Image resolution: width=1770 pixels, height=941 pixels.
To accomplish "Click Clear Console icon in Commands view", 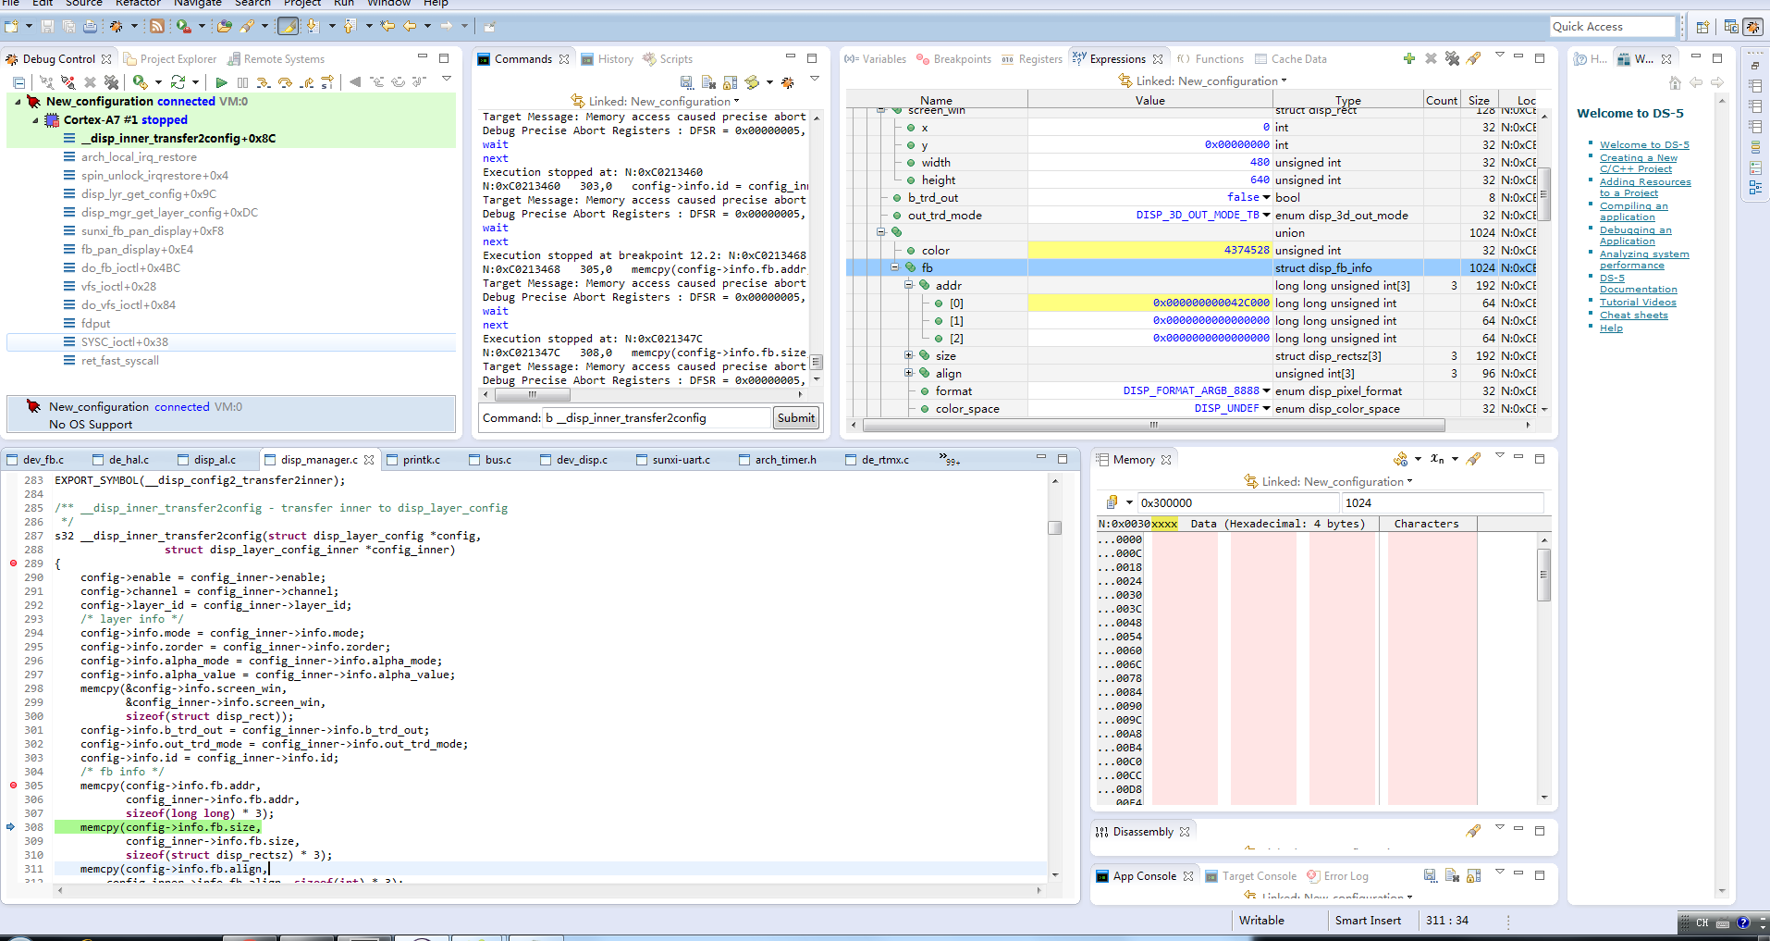I will click(708, 82).
